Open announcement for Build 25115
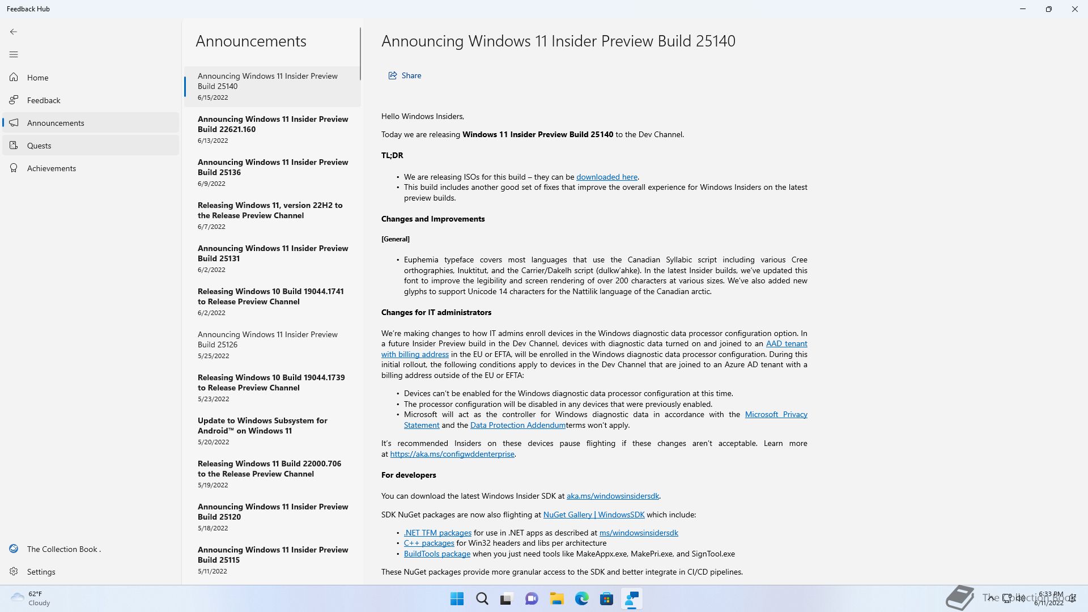The image size is (1088, 612). point(273,560)
